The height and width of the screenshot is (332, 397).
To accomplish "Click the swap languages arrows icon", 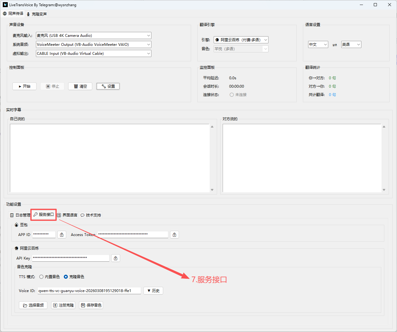I will click(x=335, y=45).
